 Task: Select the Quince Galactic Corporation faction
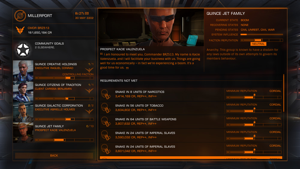pyautogui.click(x=54, y=112)
